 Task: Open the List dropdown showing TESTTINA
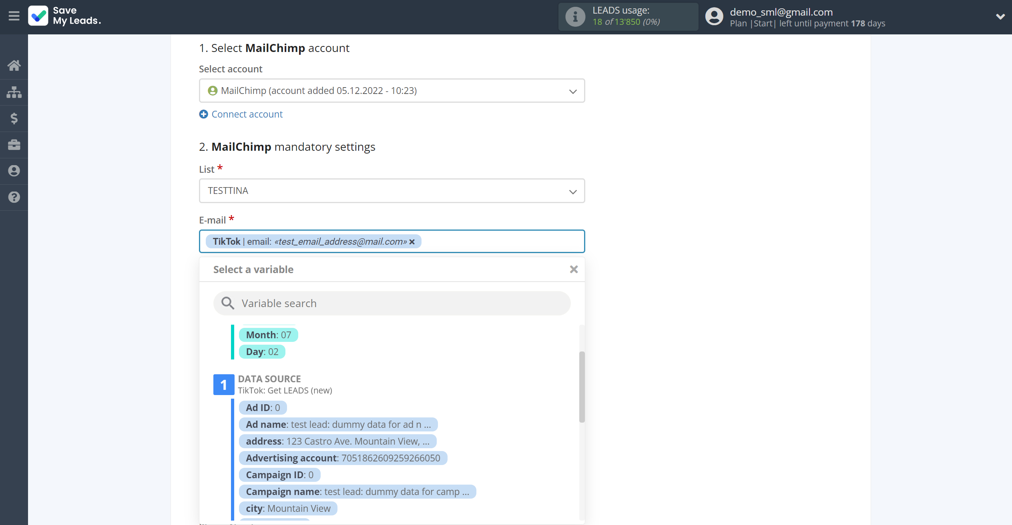392,191
